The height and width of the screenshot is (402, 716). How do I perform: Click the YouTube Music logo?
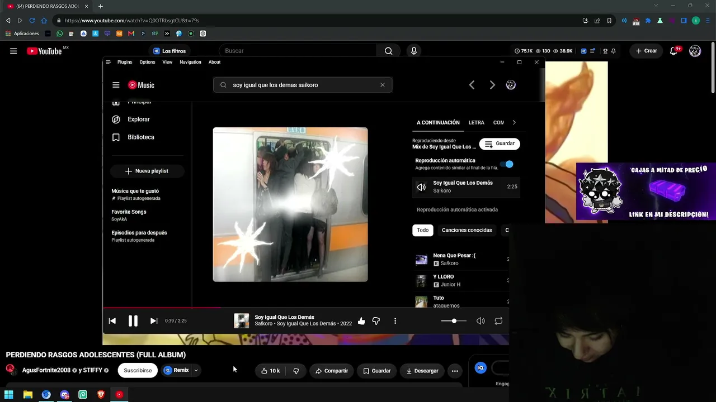(141, 85)
